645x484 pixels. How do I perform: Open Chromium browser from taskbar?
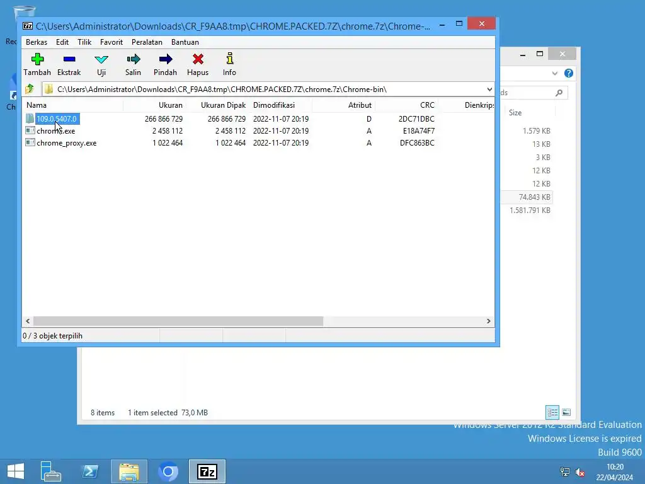[168, 471]
